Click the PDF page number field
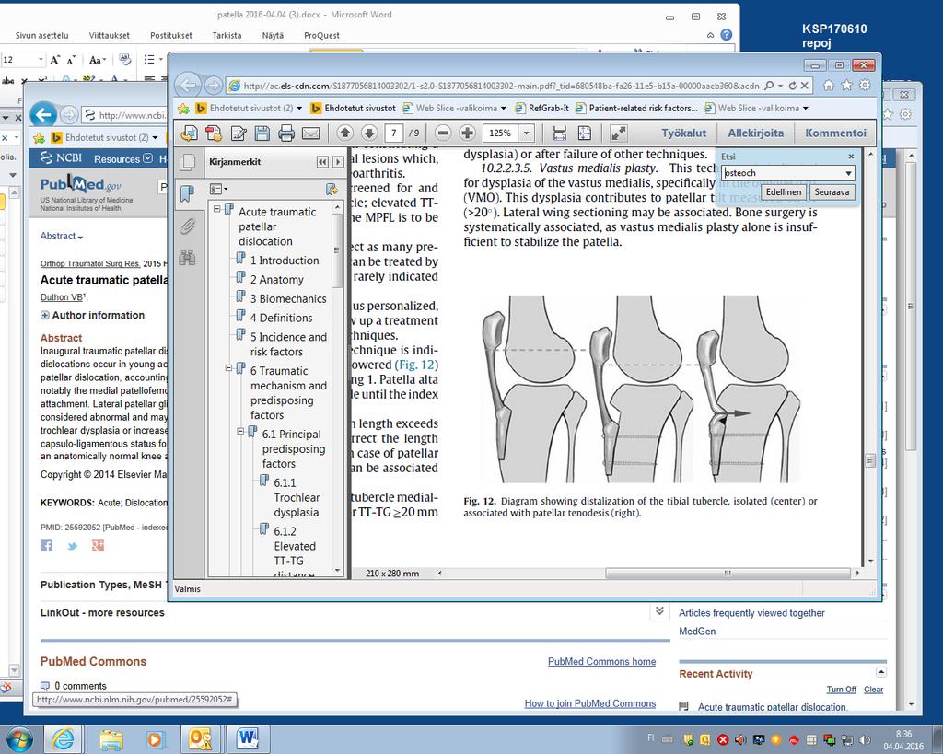Image resolution: width=943 pixels, height=754 pixels. click(x=394, y=133)
